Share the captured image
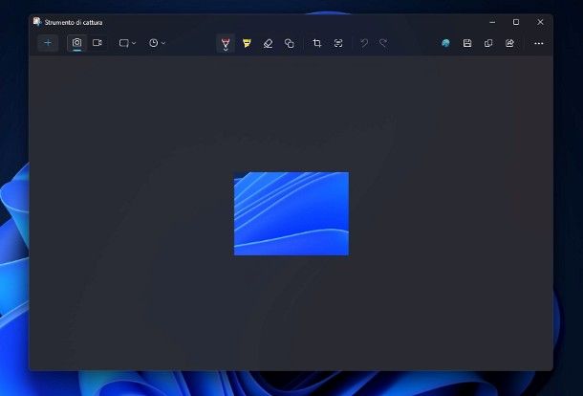 tap(509, 44)
